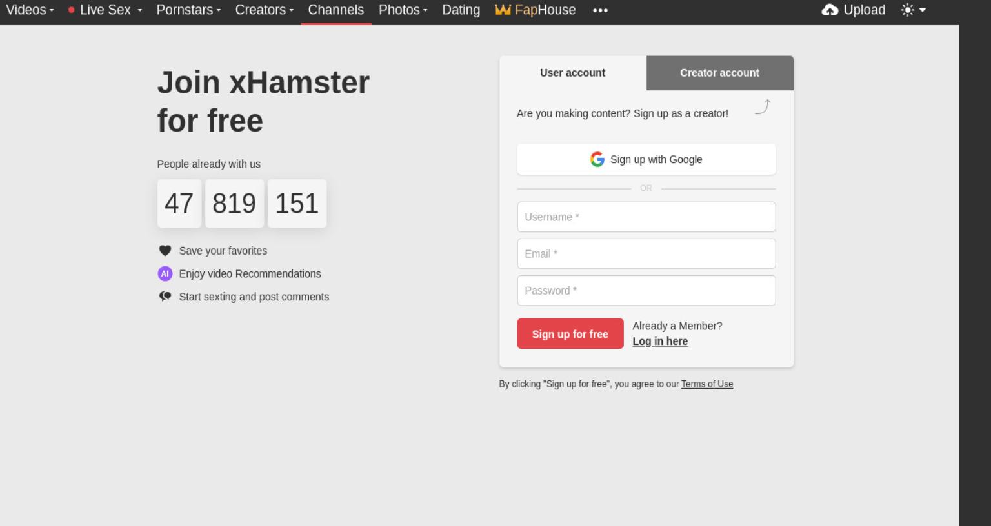Click 'Save your favorites' text
The width and height of the screenshot is (991, 526).
coord(223,251)
